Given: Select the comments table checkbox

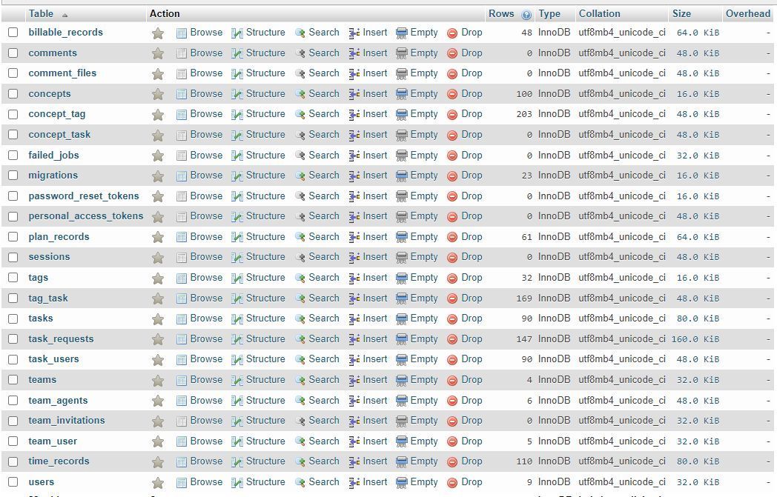Looking at the screenshot, I should [x=13, y=53].
